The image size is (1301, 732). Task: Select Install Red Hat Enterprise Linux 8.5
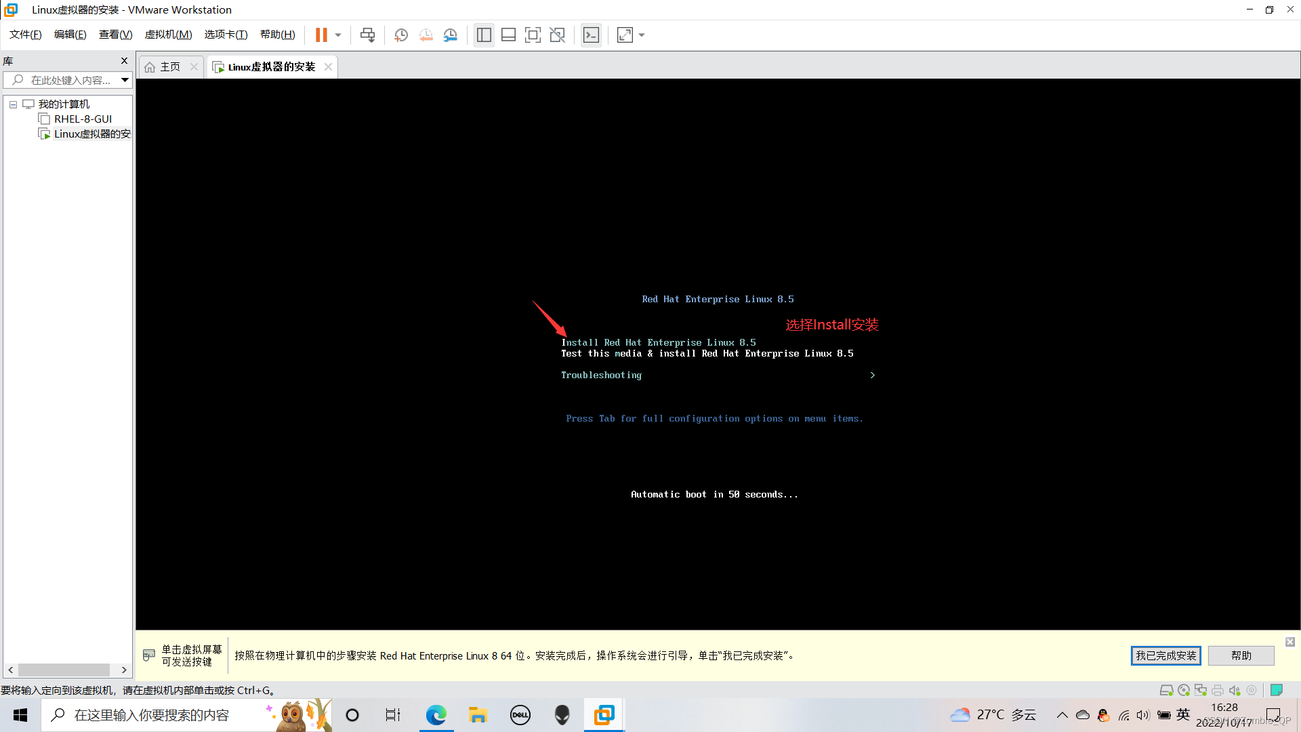[x=659, y=342]
